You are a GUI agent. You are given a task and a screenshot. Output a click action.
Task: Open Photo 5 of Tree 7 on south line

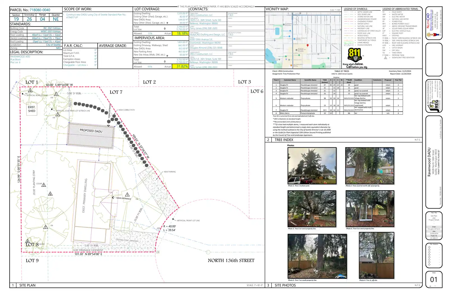317,256
